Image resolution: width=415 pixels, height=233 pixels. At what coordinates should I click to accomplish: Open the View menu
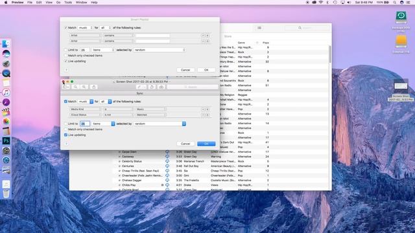pyautogui.click(x=49, y=3)
